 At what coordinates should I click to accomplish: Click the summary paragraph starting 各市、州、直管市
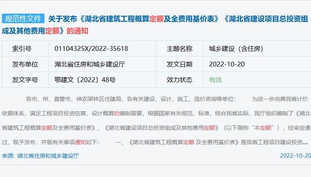click(155, 120)
